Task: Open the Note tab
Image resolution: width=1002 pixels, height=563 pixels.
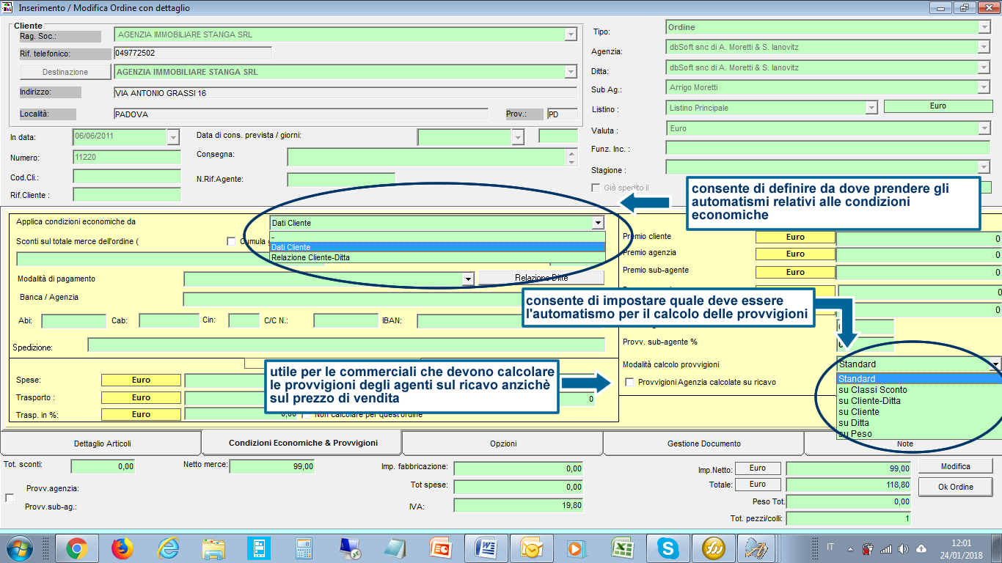Action: click(904, 444)
